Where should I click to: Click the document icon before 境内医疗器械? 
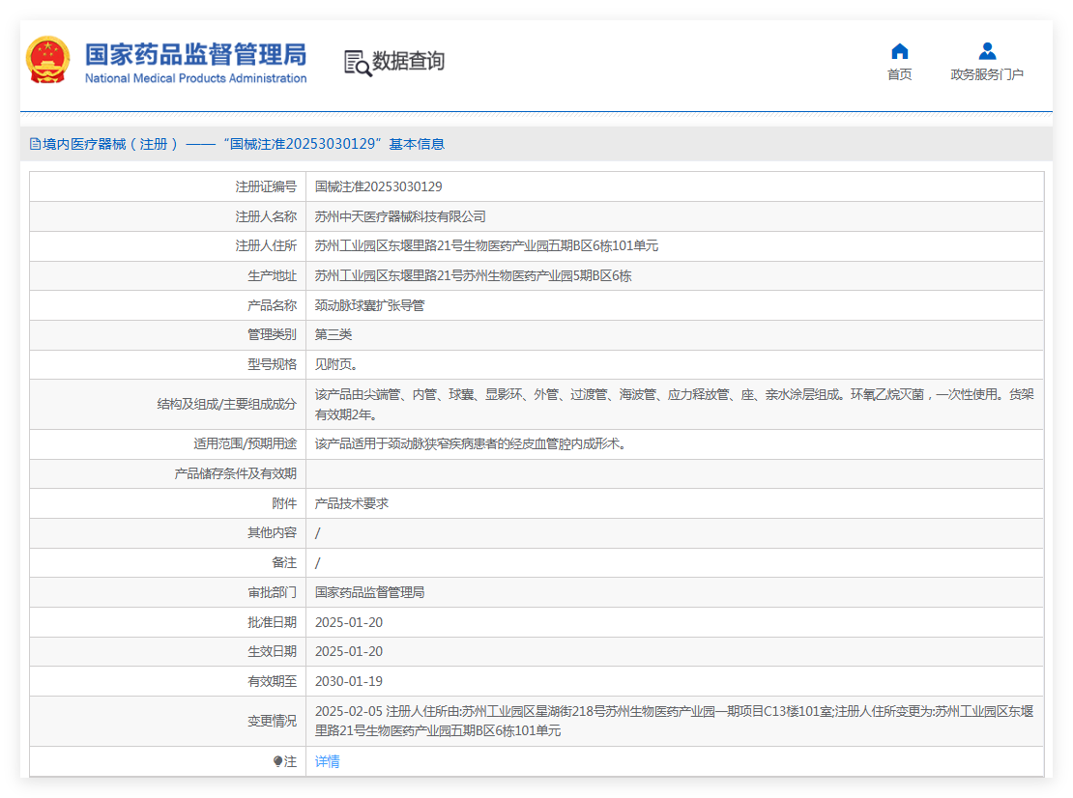coord(35,144)
